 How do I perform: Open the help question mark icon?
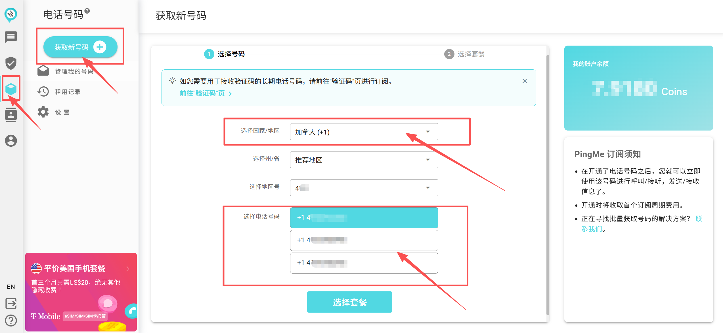[x=11, y=321]
